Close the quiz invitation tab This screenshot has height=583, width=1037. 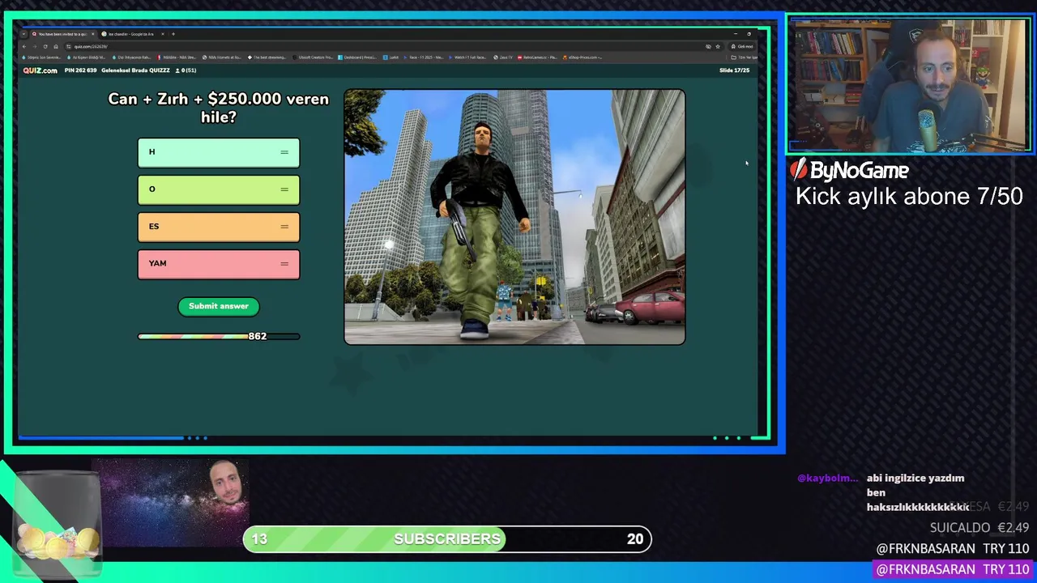[x=92, y=34]
